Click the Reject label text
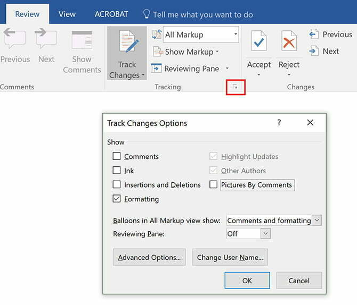The width and height of the screenshot is (357, 305). point(289,64)
